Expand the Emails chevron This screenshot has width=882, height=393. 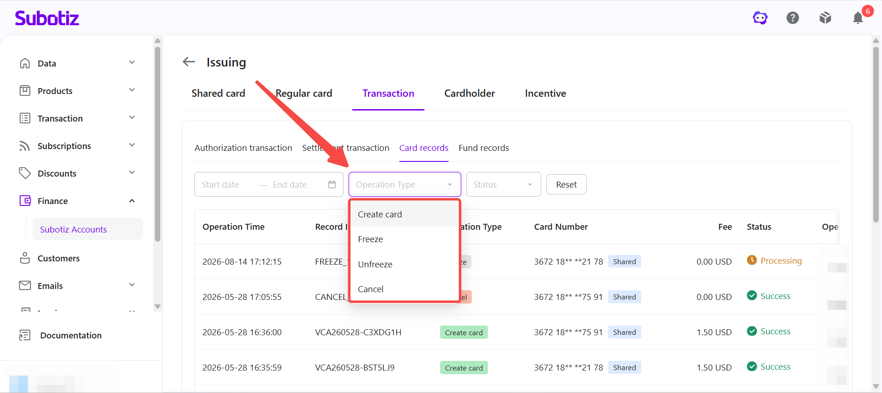(x=132, y=285)
